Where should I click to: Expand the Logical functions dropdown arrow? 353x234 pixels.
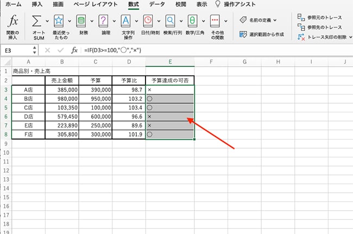[114, 21]
